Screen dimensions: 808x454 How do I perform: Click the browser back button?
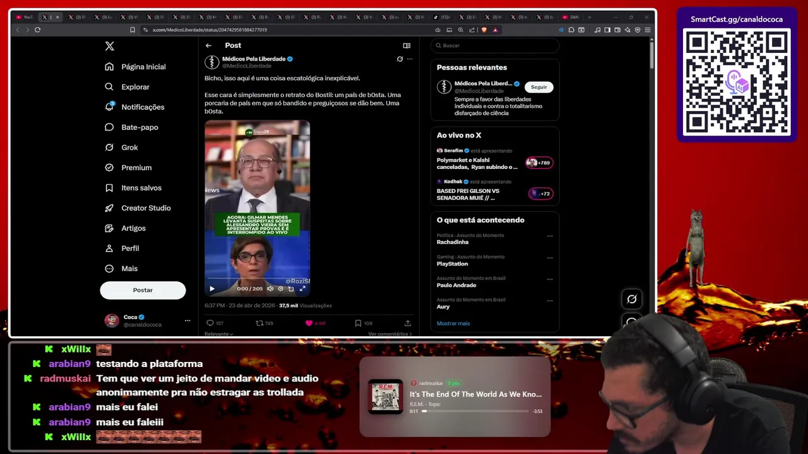point(18,30)
